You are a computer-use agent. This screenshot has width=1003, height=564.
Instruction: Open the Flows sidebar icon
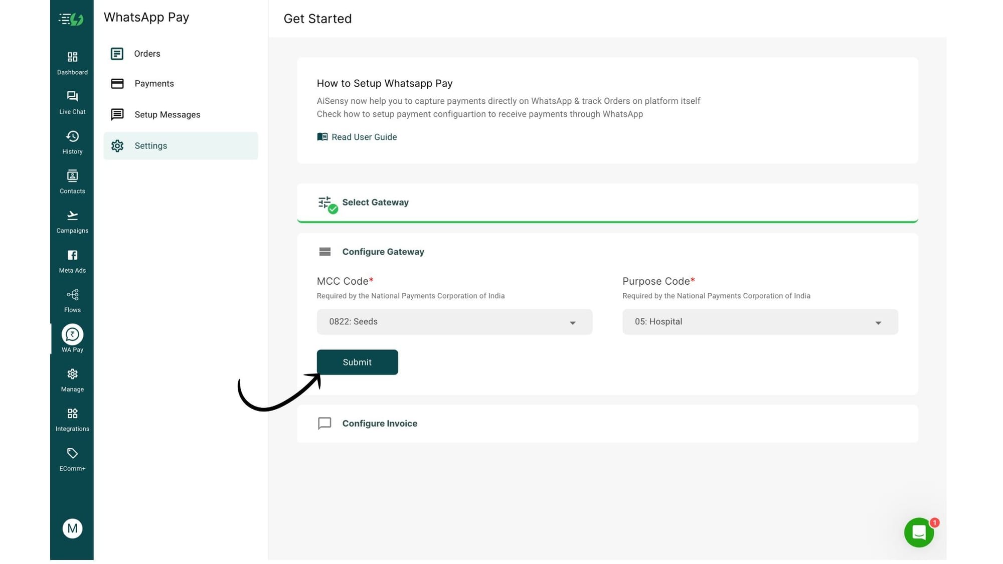[72, 295]
